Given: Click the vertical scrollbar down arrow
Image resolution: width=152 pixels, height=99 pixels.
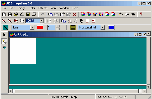Looking at the screenshot, I should coord(148,87).
